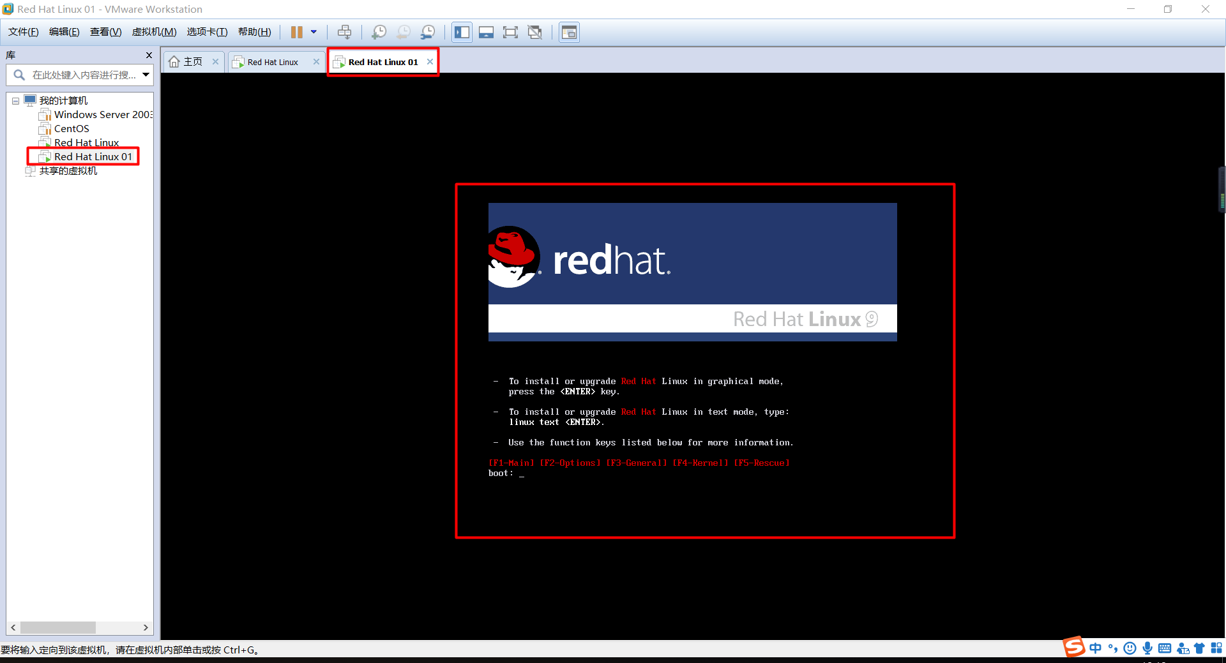Toggle Chinese/English input mode 中 icon
The image size is (1226, 663).
pos(1096,648)
